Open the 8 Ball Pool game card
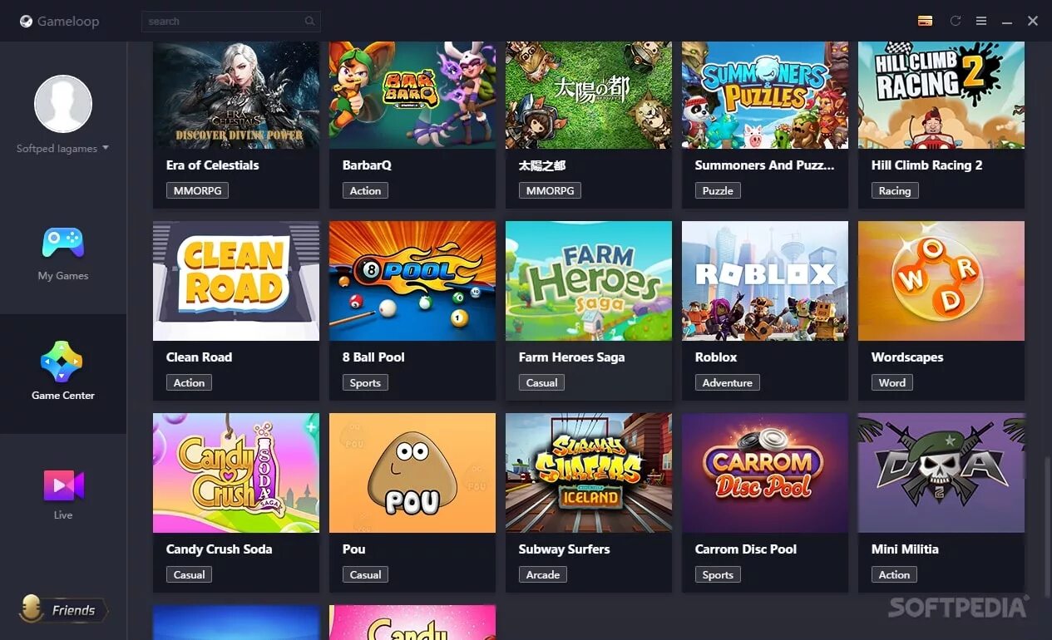Image resolution: width=1052 pixels, height=640 pixels. pos(412,311)
